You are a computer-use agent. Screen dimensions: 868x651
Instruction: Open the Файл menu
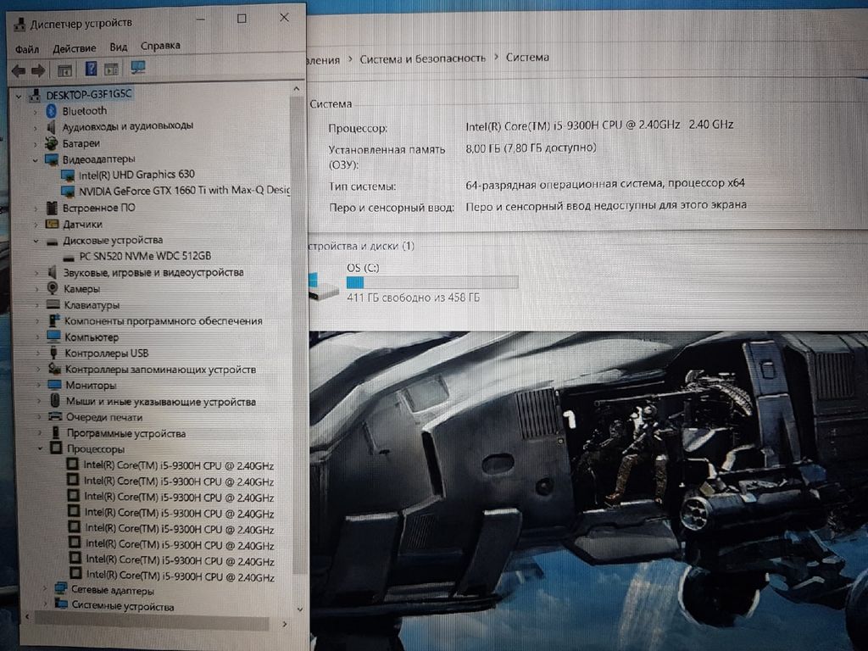[26, 47]
